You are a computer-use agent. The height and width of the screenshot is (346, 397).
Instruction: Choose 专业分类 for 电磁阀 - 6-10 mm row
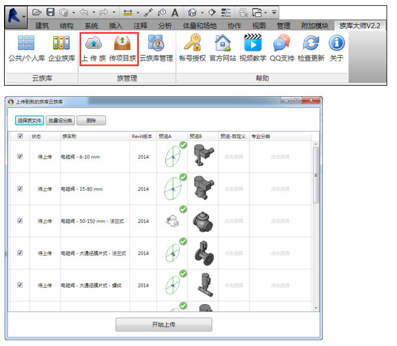pos(281,156)
